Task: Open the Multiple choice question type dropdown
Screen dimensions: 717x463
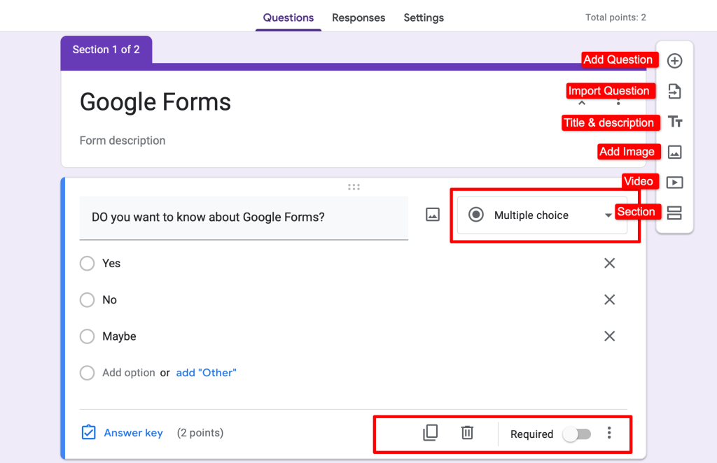Action: click(541, 215)
